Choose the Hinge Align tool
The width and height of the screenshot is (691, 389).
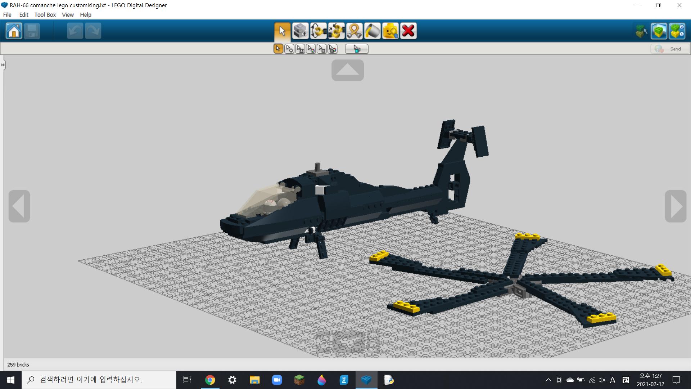coord(336,31)
